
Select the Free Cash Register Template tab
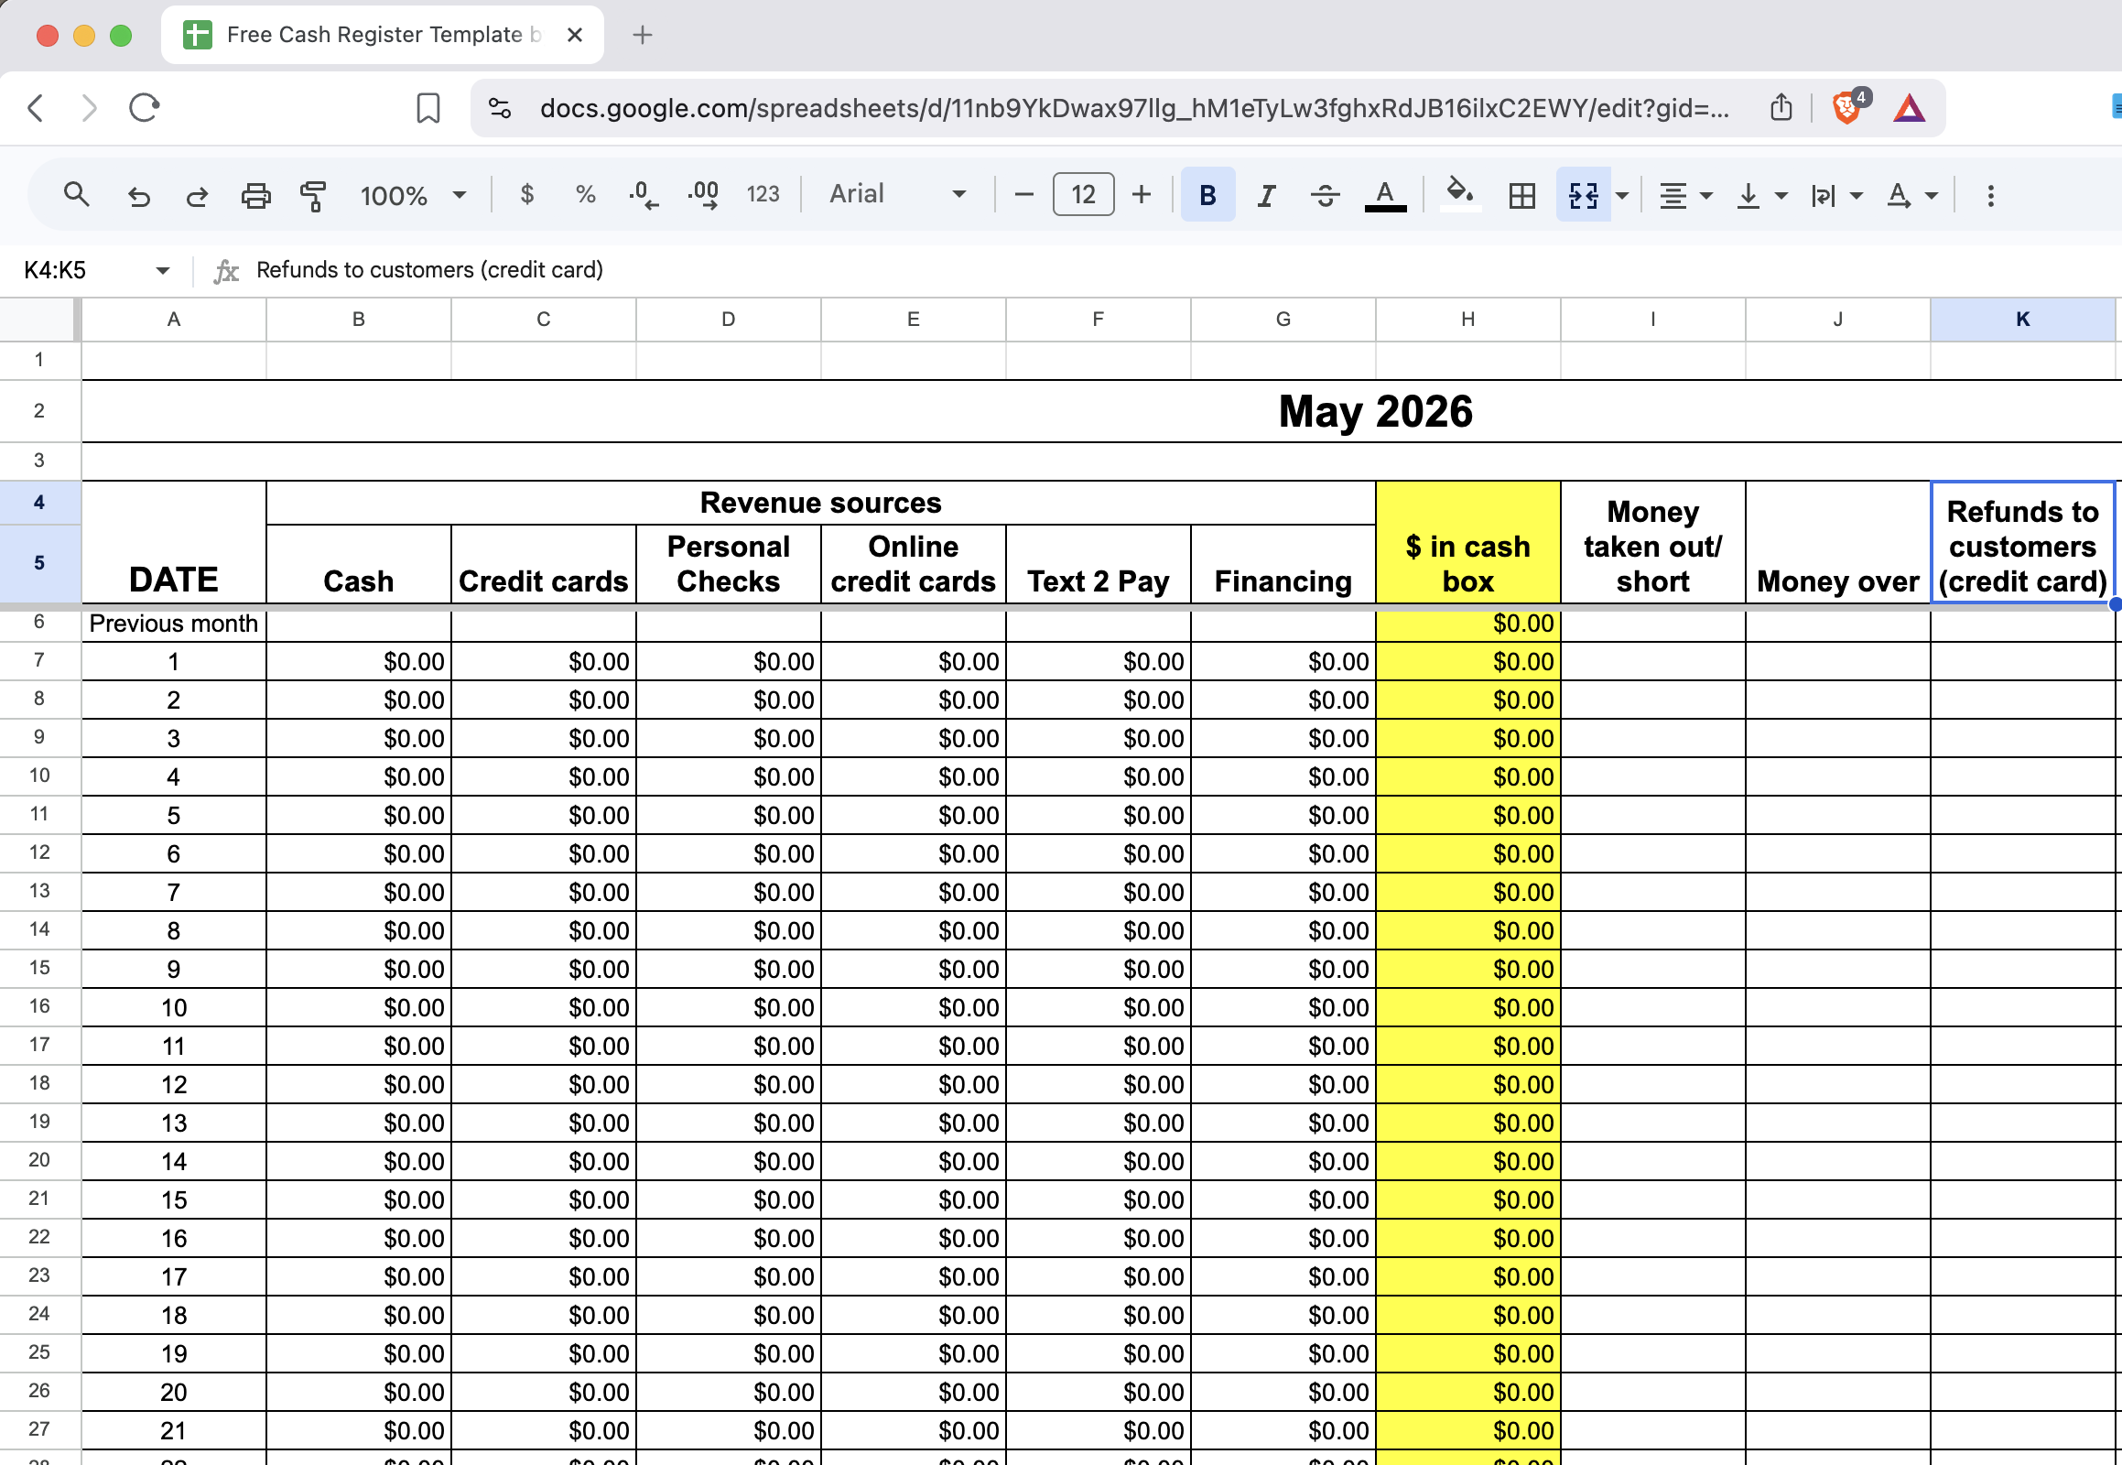[x=382, y=35]
